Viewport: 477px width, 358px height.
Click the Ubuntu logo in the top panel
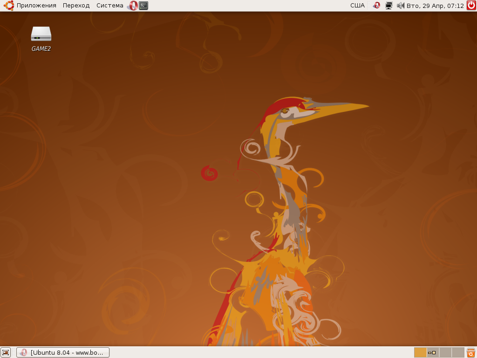[9, 6]
